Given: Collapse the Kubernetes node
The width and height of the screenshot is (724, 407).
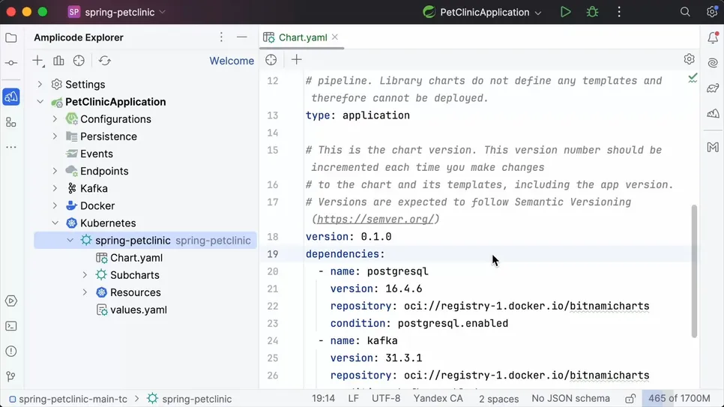Looking at the screenshot, I should point(55,223).
